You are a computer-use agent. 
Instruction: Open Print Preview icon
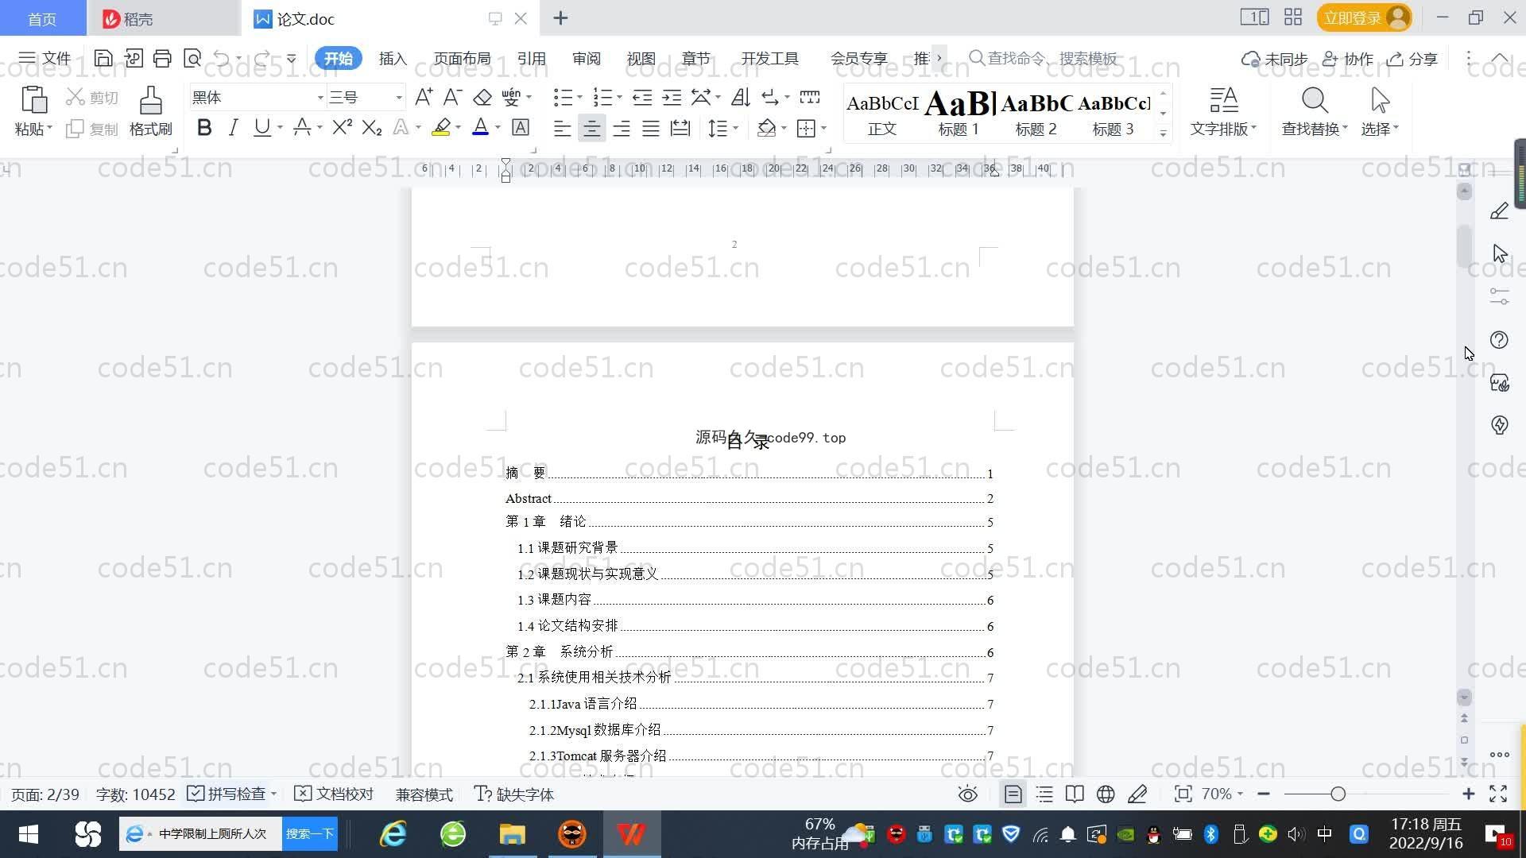[192, 58]
